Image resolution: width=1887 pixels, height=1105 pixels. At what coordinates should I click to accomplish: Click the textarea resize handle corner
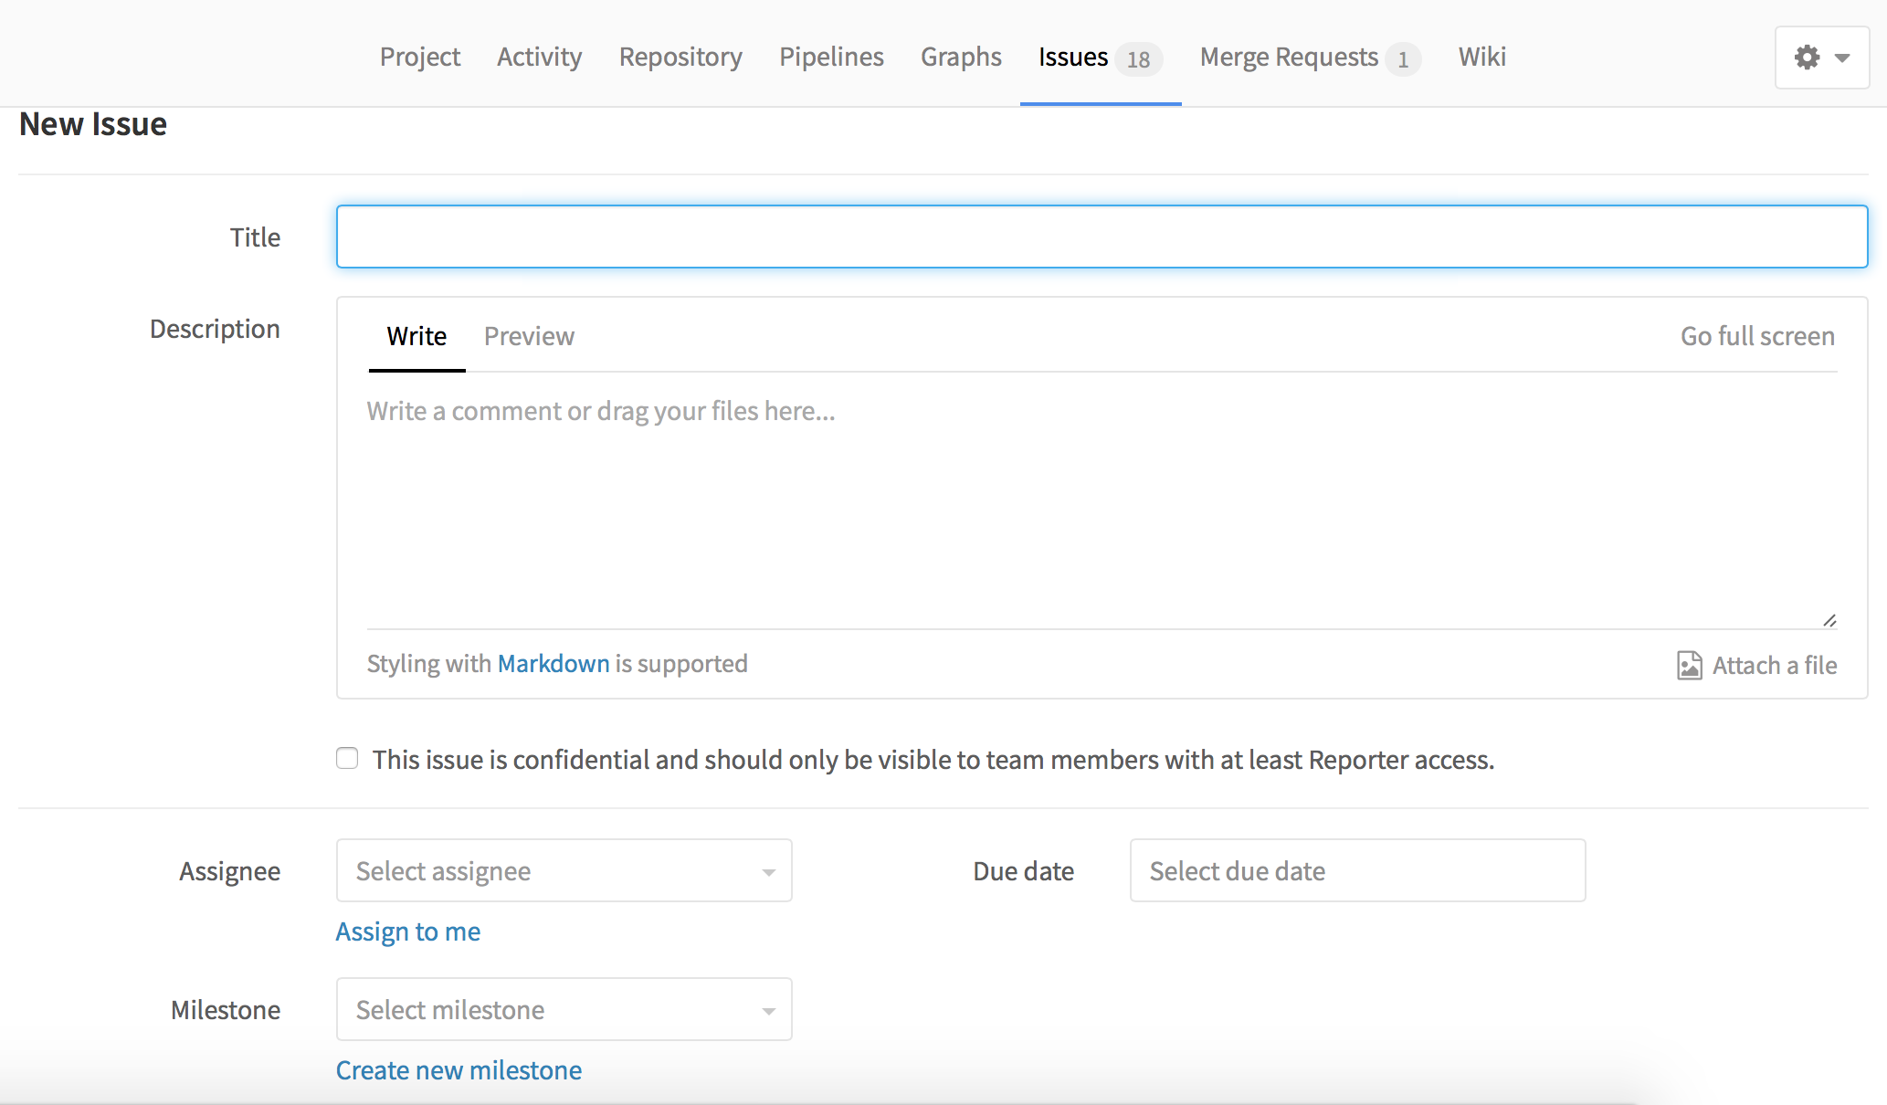pyautogui.click(x=1829, y=621)
